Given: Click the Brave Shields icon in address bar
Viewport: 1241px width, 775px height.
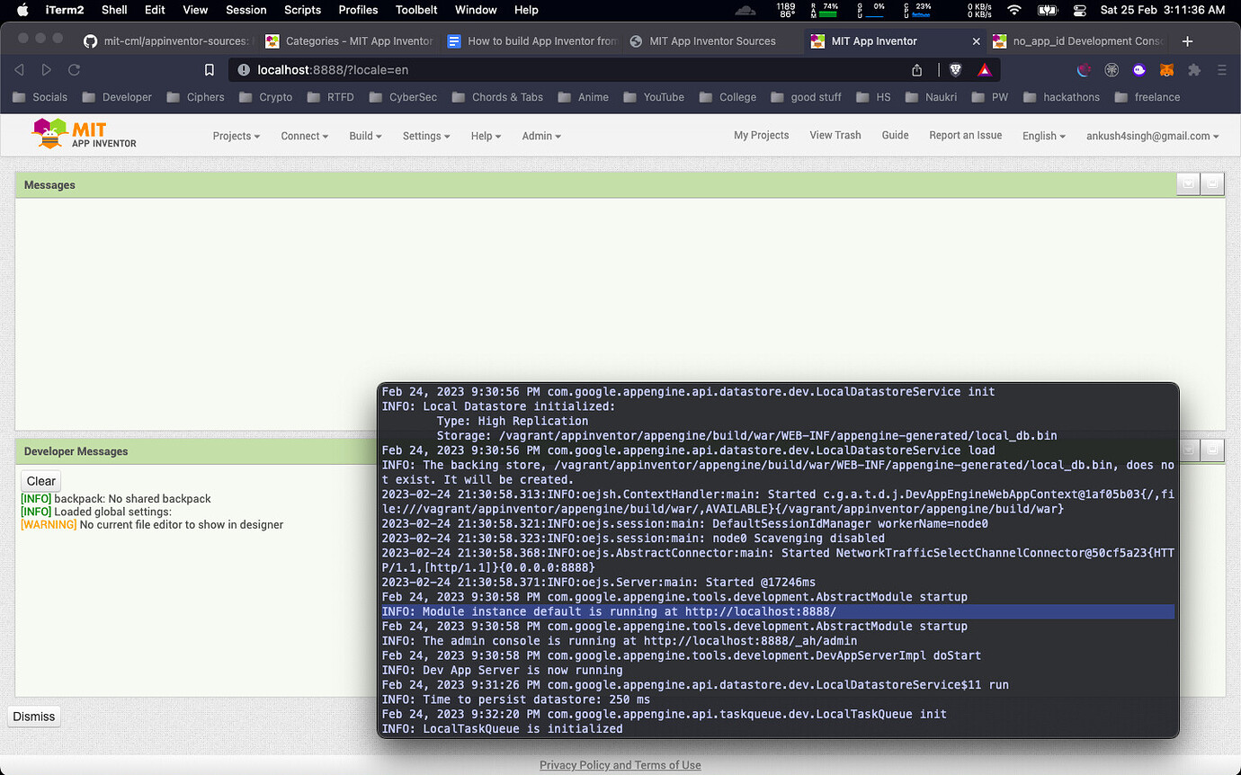Looking at the screenshot, I should (x=955, y=69).
